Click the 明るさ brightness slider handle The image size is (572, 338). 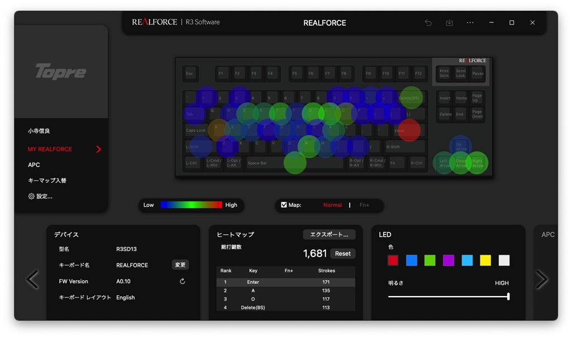pyautogui.click(x=508, y=297)
